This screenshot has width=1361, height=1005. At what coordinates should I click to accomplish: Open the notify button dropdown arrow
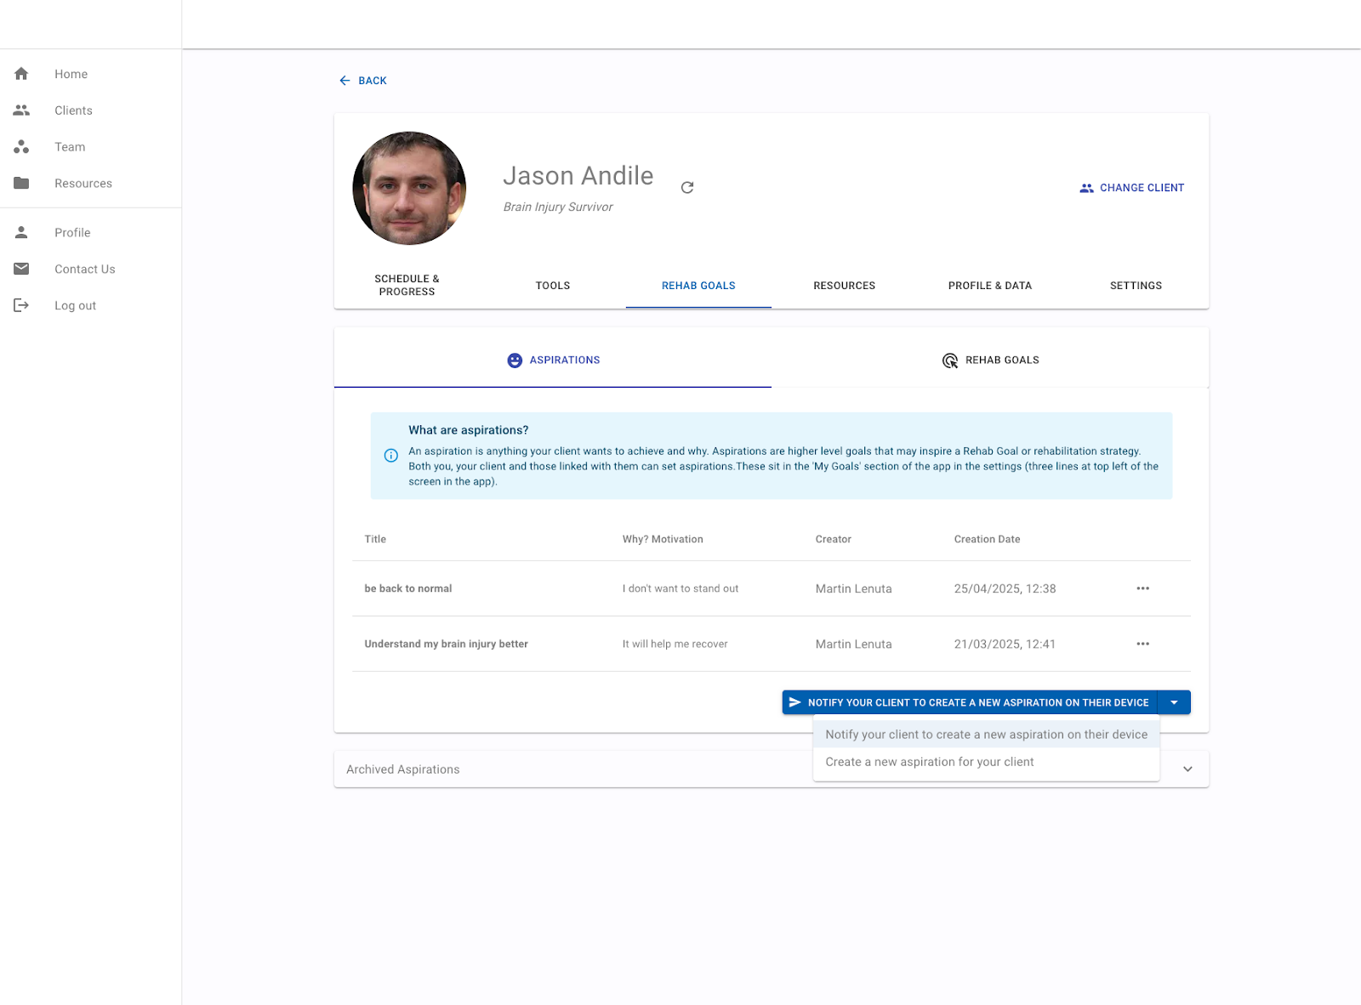coord(1174,702)
